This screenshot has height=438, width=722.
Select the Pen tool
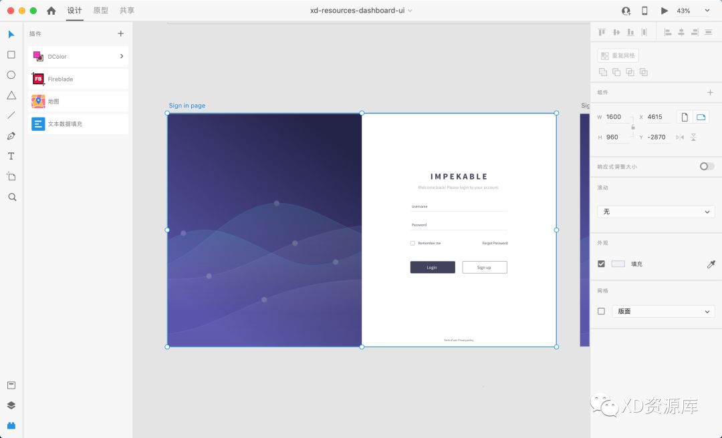coord(11,136)
